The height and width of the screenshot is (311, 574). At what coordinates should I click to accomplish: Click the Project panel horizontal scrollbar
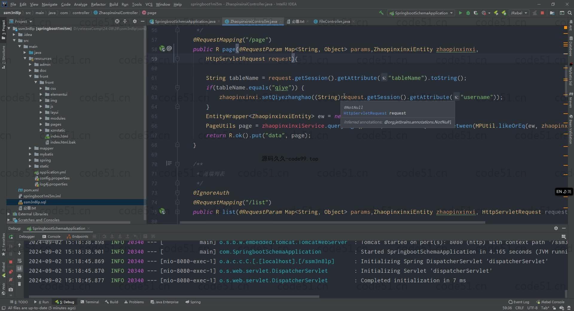coord(69,222)
